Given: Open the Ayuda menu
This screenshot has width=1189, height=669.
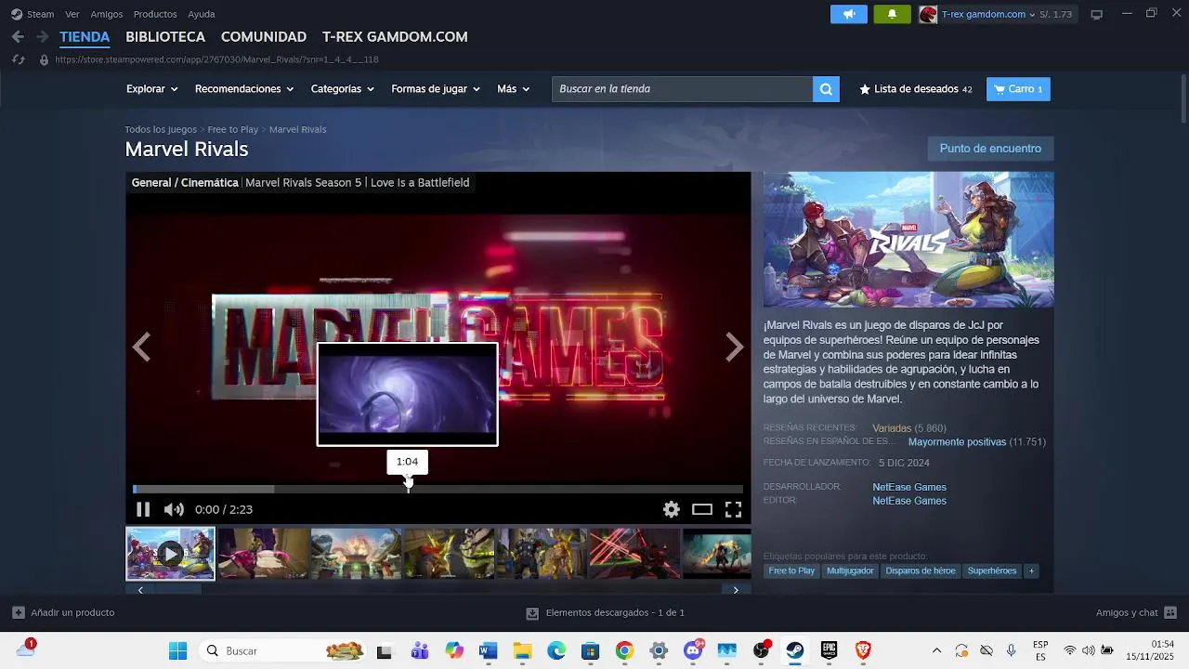Looking at the screenshot, I should (202, 14).
